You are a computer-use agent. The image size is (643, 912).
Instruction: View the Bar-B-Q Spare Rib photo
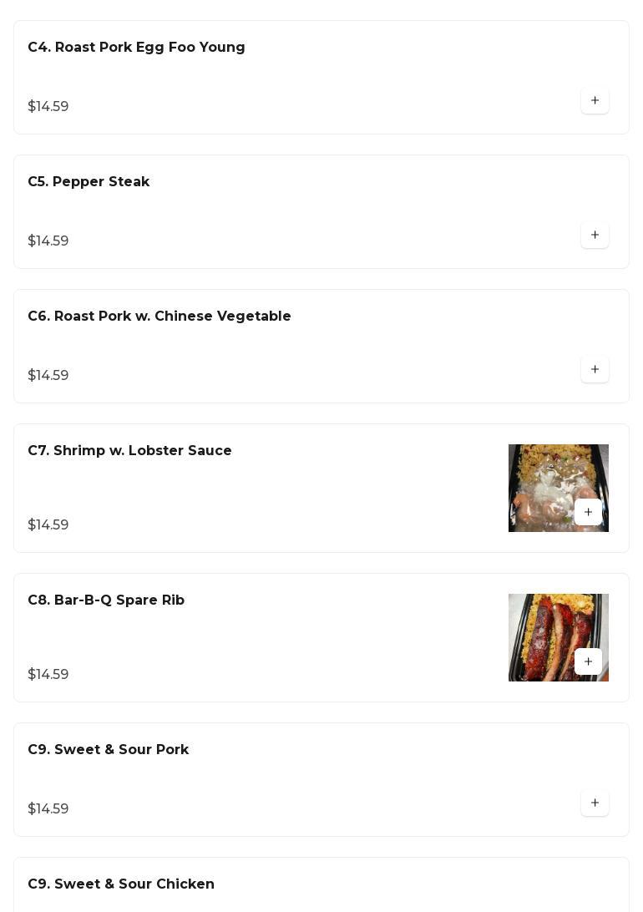click(543, 626)
